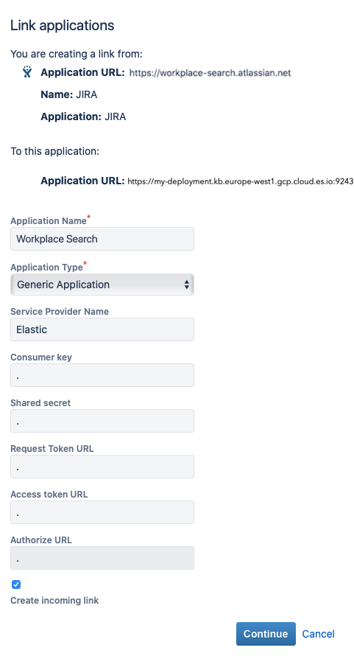The height and width of the screenshot is (656, 354).
Task: Click the Jira logo icon
Action: 27,72
